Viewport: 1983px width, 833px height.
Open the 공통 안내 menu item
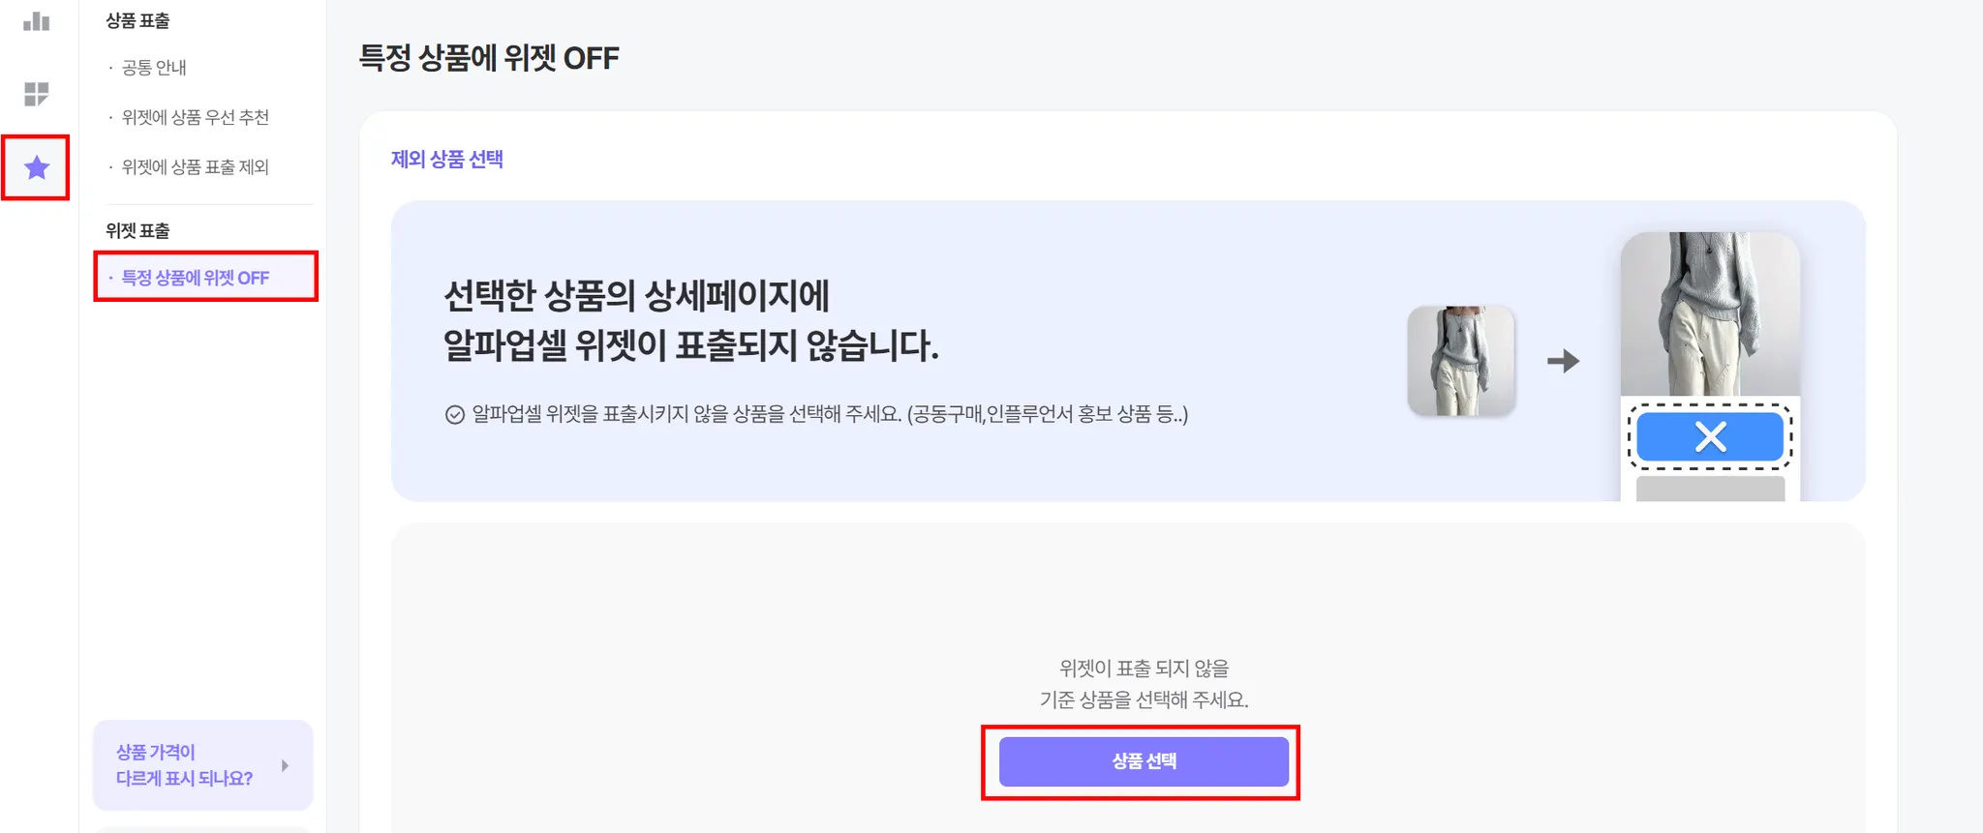154,68
